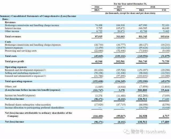The width and height of the screenshot is (171, 139).
Task: Click attributable income value 36,938
Action: tap(143, 116)
